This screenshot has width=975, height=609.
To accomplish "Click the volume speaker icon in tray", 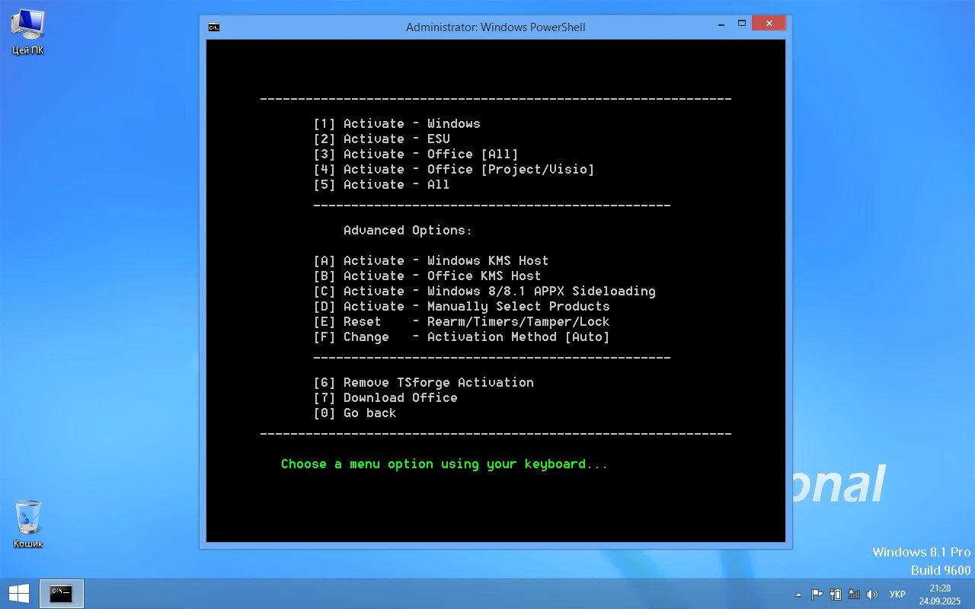I will [872, 595].
